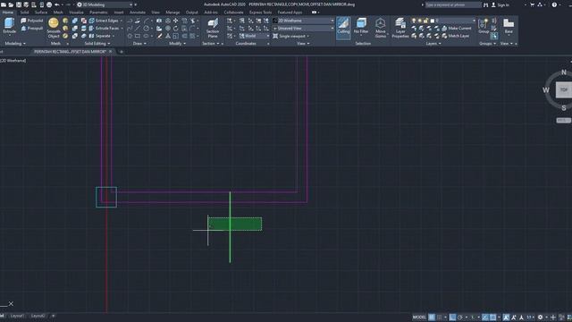The height and width of the screenshot is (322, 572).
Task: Open the 2D Wireframe visual style dropdown
Action: pos(303,21)
